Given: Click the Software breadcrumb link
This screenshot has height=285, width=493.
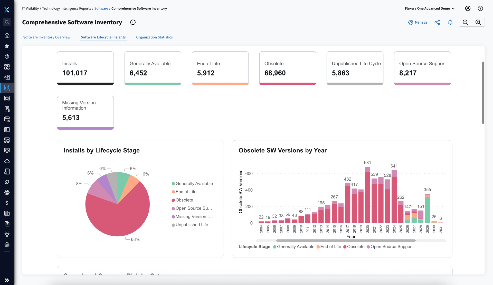Looking at the screenshot, I should (x=101, y=8).
